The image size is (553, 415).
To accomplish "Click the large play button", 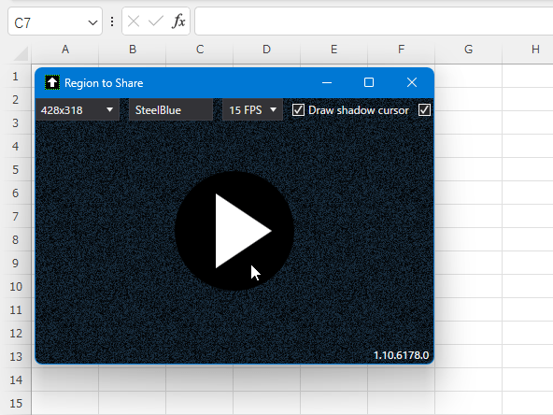I will (x=234, y=231).
